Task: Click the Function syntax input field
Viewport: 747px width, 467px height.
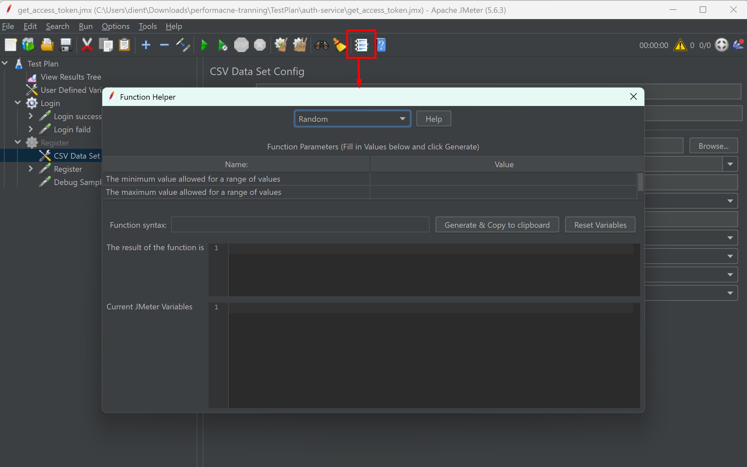Action: [x=300, y=225]
